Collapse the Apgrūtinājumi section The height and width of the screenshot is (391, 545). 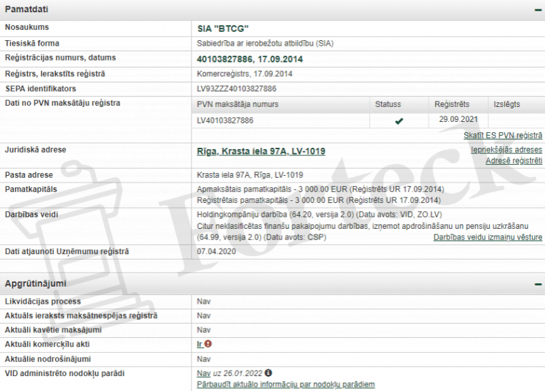(538, 284)
